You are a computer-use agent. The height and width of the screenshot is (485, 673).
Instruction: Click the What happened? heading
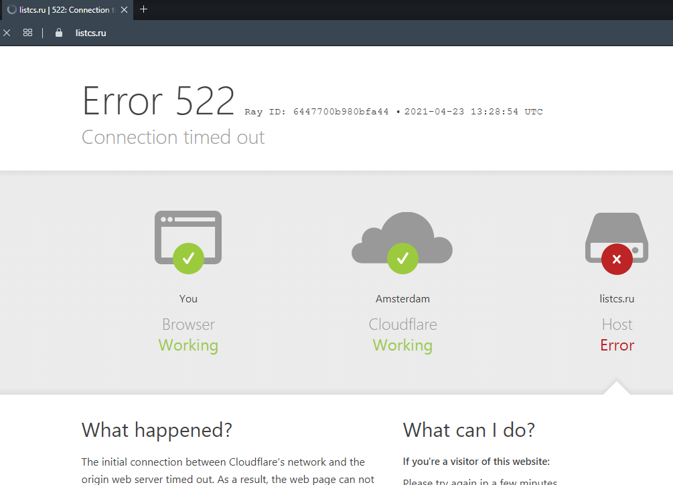pos(157,430)
